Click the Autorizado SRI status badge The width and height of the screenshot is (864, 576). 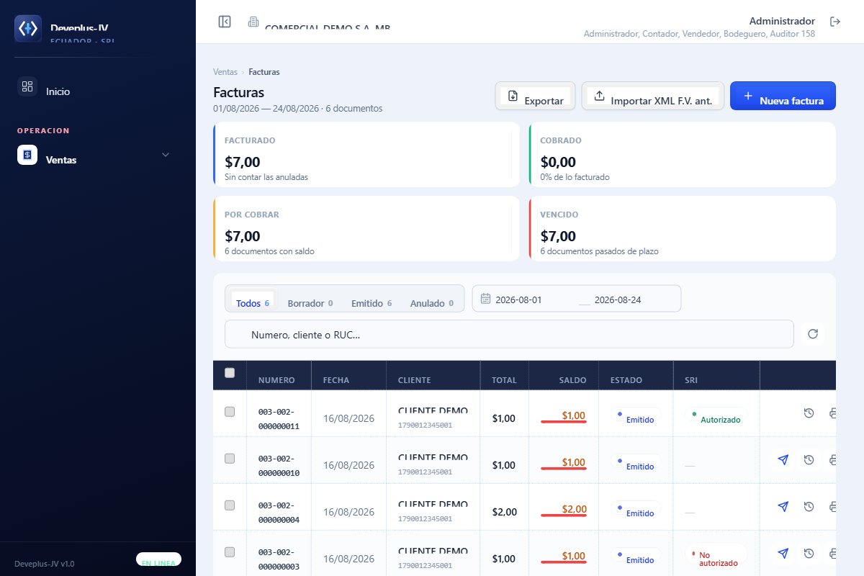pyautogui.click(x=716, y=417)
